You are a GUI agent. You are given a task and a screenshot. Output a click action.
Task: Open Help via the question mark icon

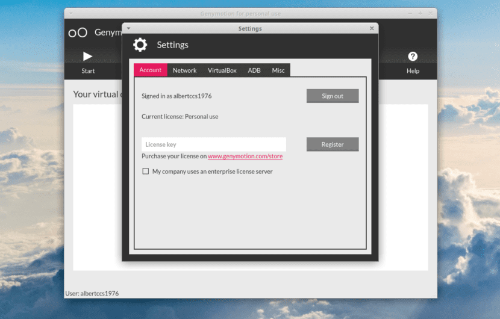pos(413,57)
